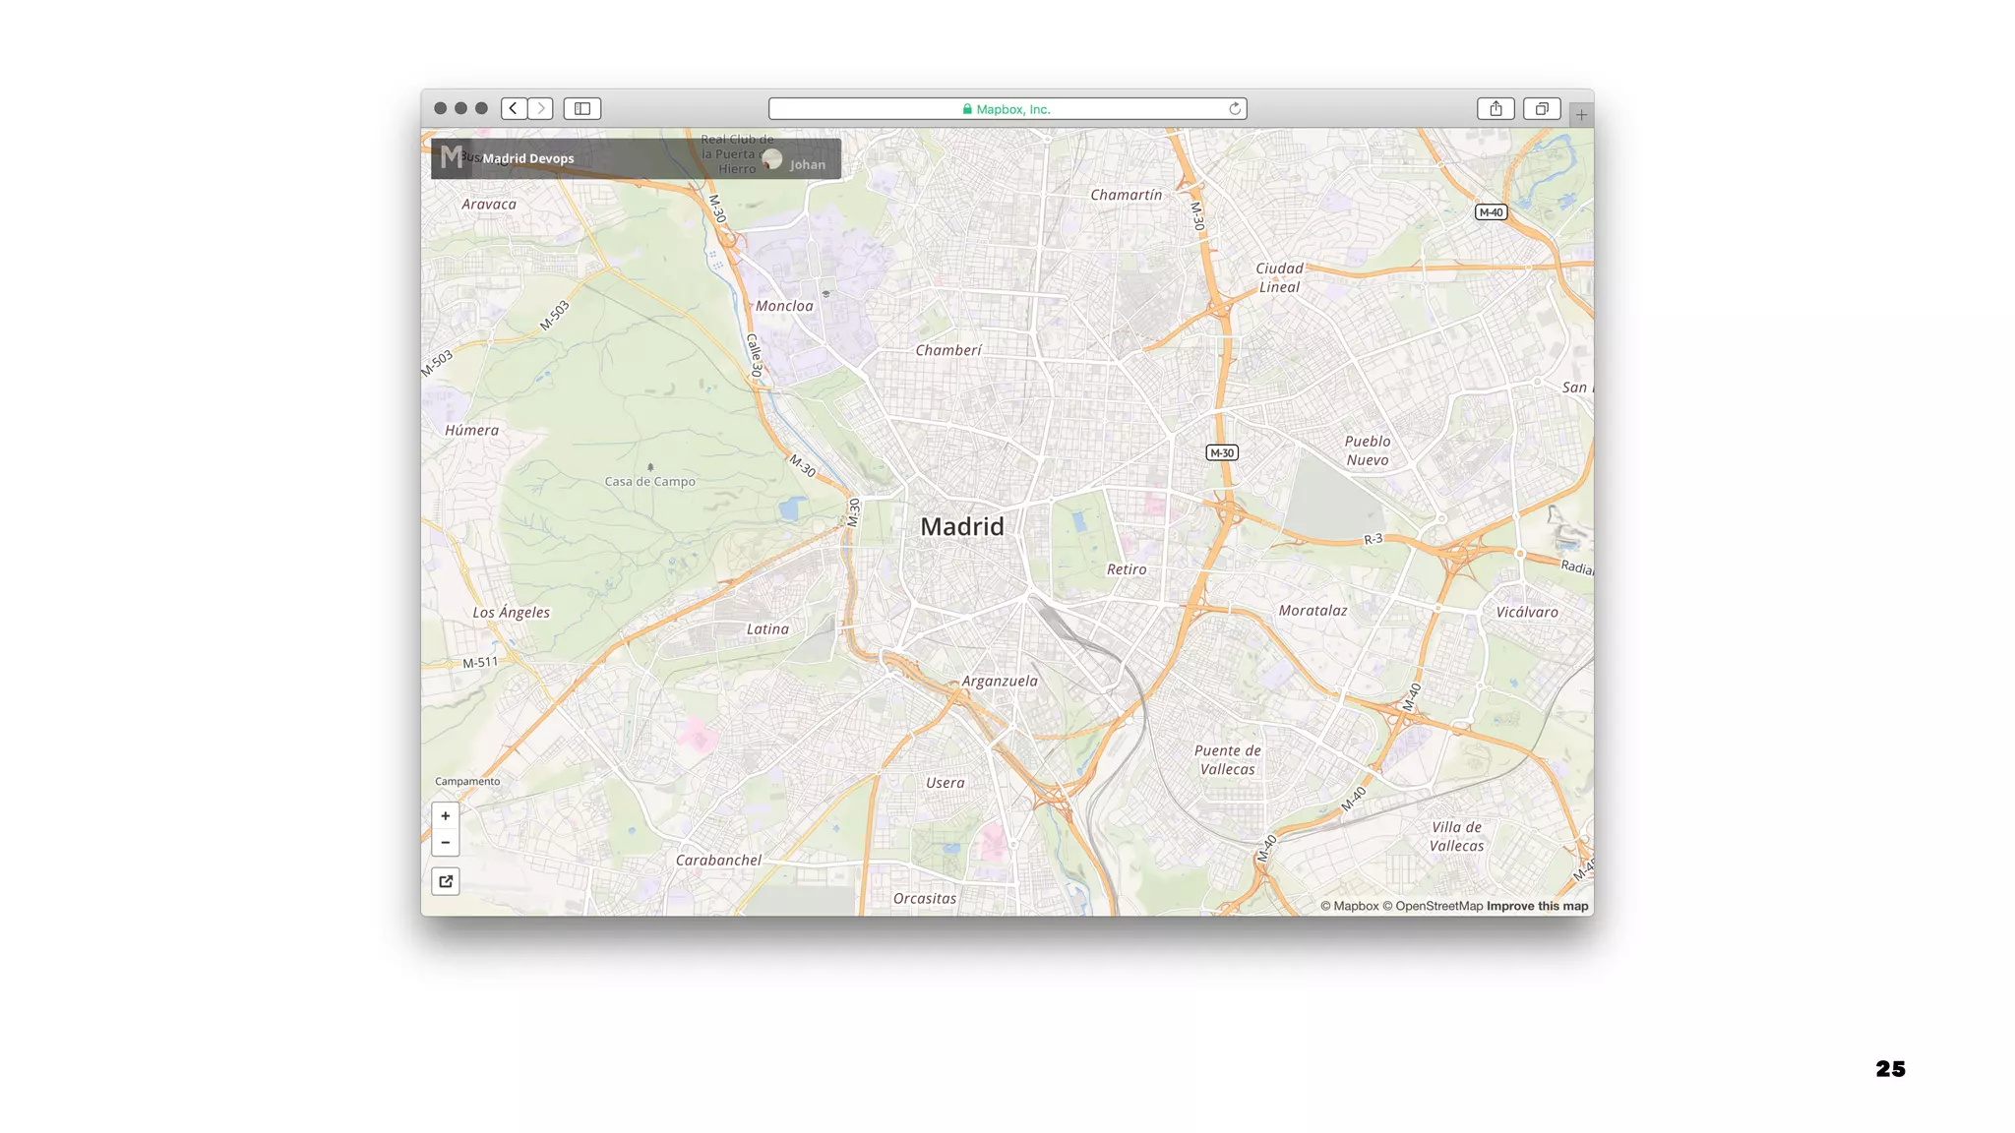Click the Madrid city label on map

click(962, 527)
